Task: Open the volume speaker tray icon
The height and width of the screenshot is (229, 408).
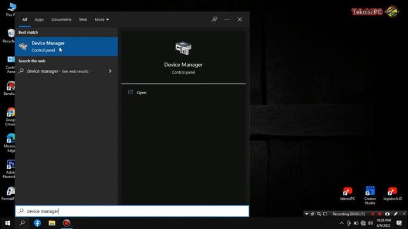Action: [370, 223]
